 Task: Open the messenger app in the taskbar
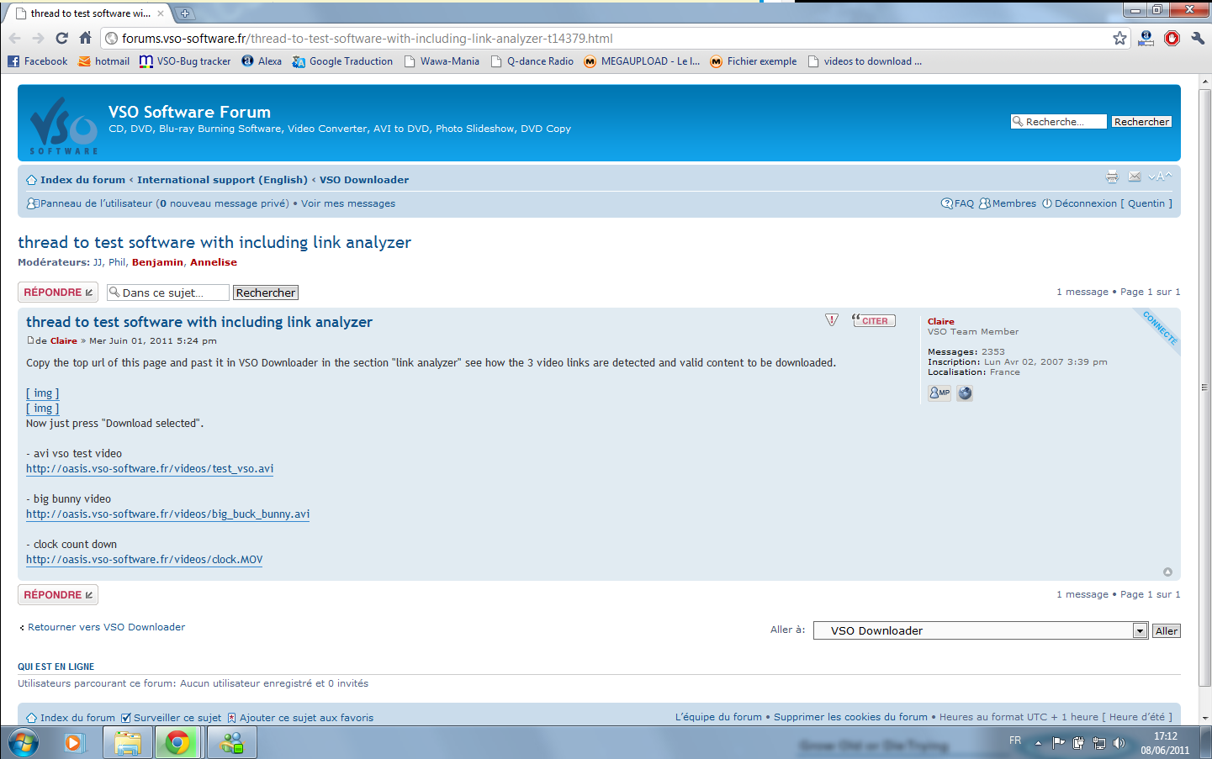(x=232, y=743)
